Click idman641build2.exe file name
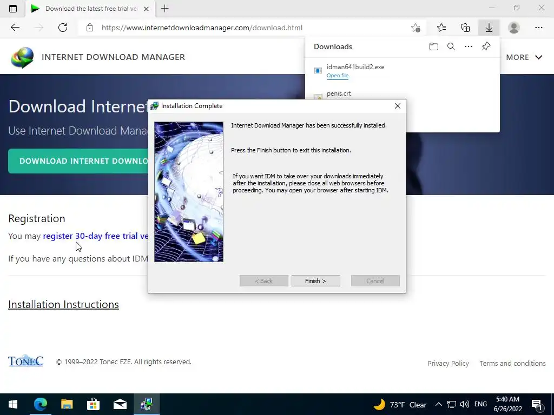Screen dimensions: 554x415 pos(355,67)
